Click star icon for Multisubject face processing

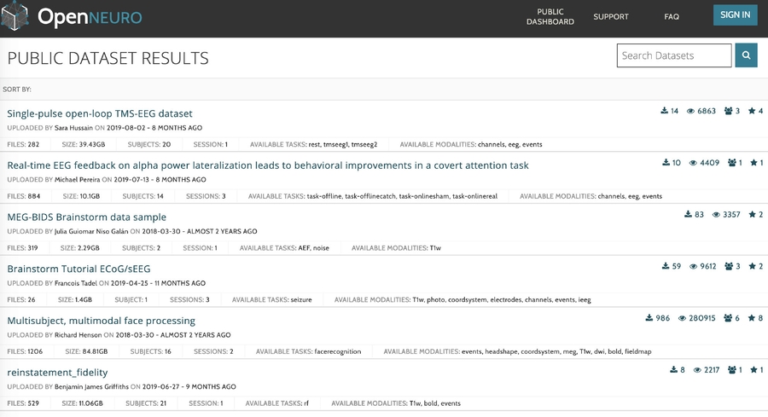click(x=753, y=318)
